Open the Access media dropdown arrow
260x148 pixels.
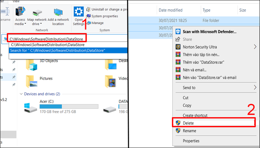tap(25, 24)
